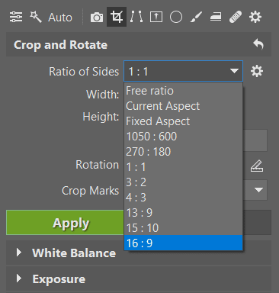The image size is (279, 293).
Task: Click the horizon ruler rotation icon
Action: 257,166
